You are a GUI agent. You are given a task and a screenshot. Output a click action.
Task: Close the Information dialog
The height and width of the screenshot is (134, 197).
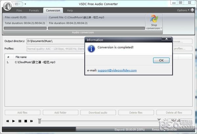tap(166, 39)
